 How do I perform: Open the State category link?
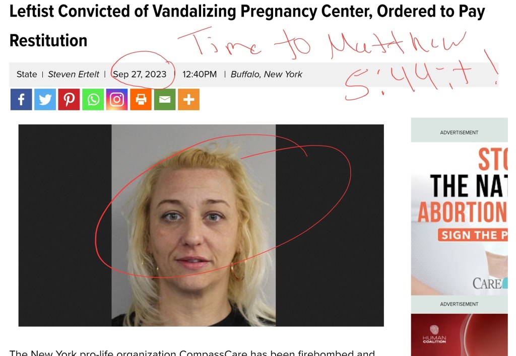tap(27, 75)
